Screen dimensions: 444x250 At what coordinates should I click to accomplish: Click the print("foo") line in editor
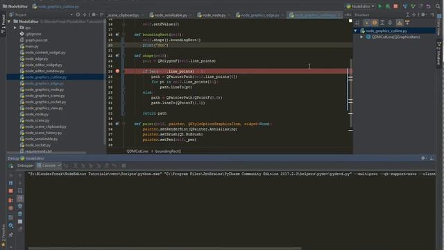155,45
